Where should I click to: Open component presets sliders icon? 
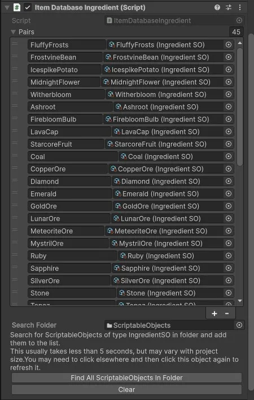[229, 7]
